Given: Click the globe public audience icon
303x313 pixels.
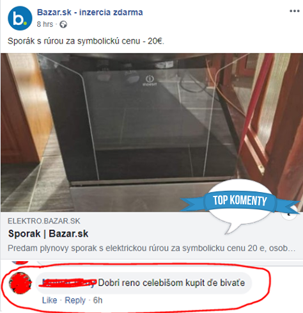Looking at the screenshot, I should coord(63,24).
